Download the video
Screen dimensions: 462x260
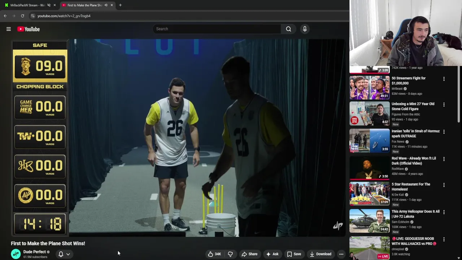point(321,254)
